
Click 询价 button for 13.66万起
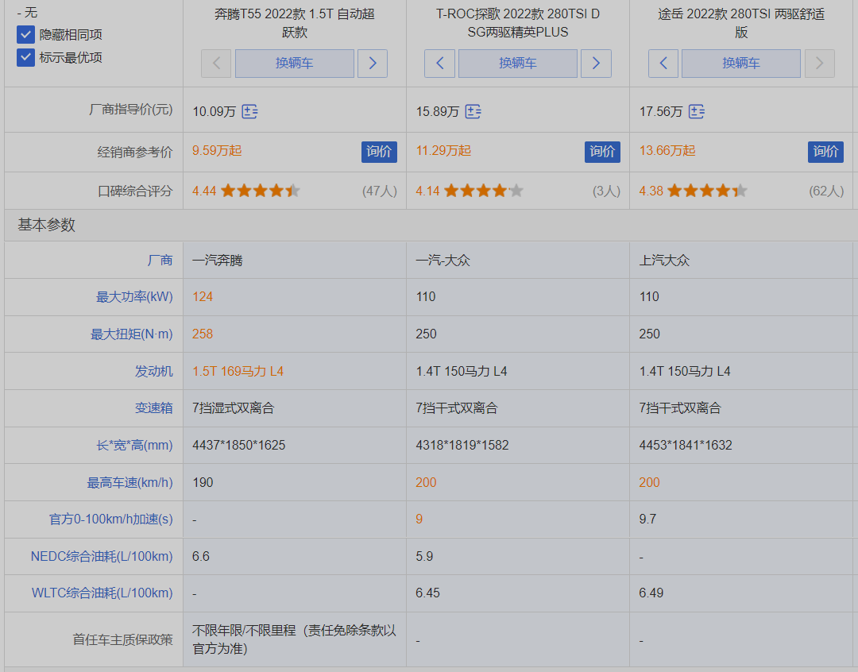click(825, 152)
